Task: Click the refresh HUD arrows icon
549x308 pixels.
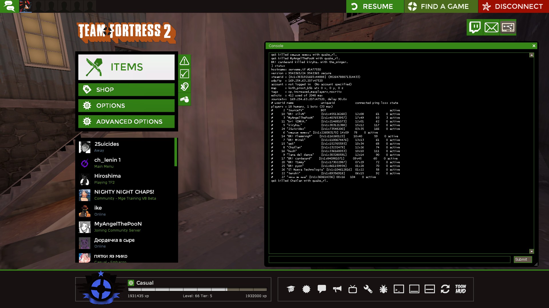Action: (445, 289)
